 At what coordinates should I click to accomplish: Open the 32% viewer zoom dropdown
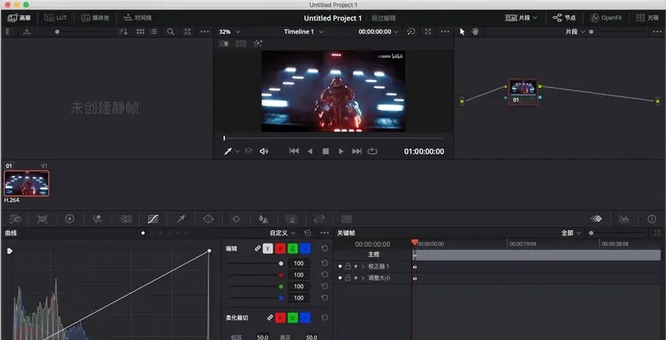[x=229, y=32]
